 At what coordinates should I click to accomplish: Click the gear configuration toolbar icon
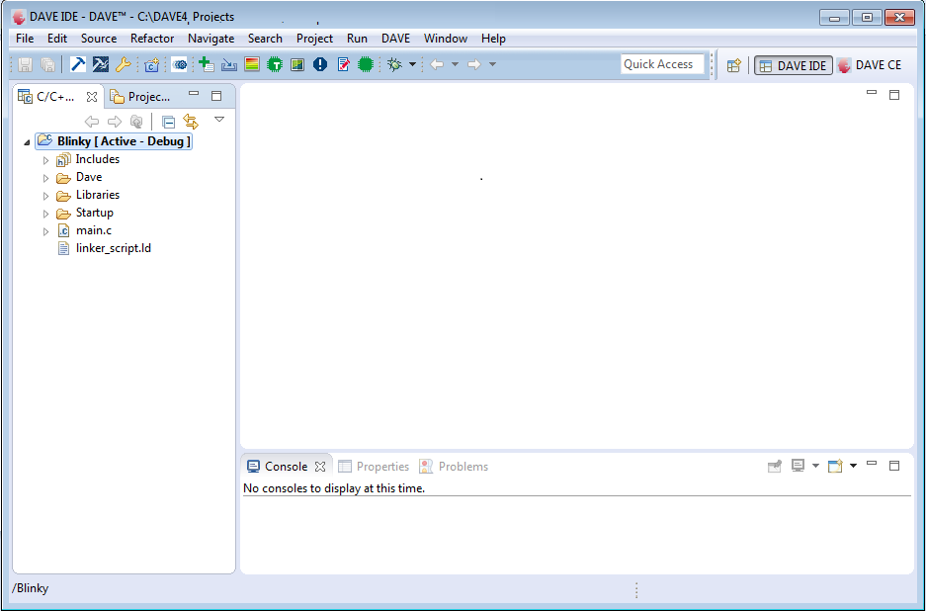pyautogui.click(x=180, y=64)
